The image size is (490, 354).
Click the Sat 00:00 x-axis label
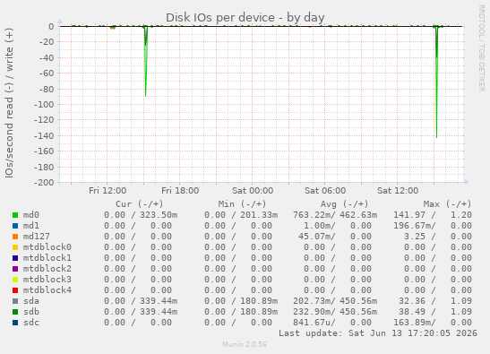pos(253,191)
